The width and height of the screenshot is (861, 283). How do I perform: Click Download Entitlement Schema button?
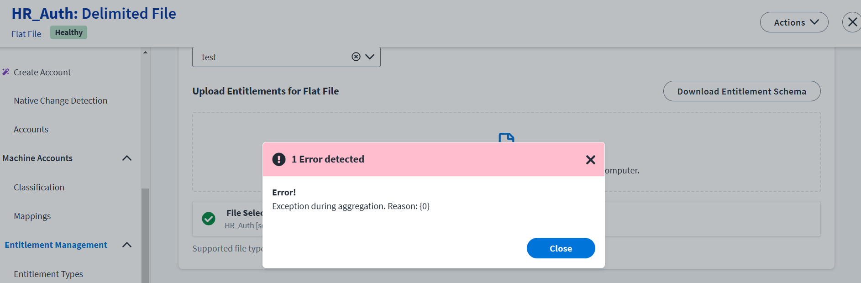coord(741,91)
